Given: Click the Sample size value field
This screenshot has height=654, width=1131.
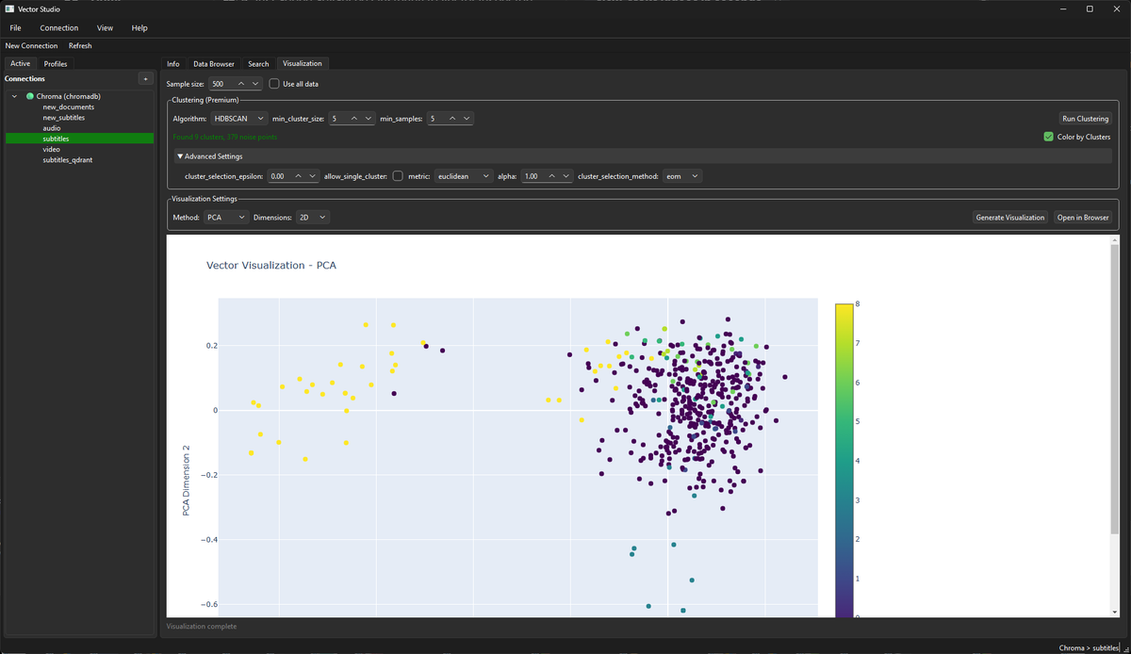Looking at the screenshot, I should pyautogui.click(x=221, y=84).
